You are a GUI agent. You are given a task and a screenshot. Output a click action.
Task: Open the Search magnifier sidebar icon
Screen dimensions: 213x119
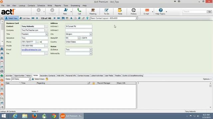pos(2,98)
